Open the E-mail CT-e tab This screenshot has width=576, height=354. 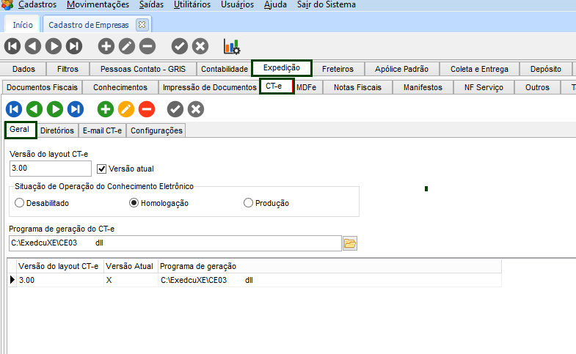[102, 130]
